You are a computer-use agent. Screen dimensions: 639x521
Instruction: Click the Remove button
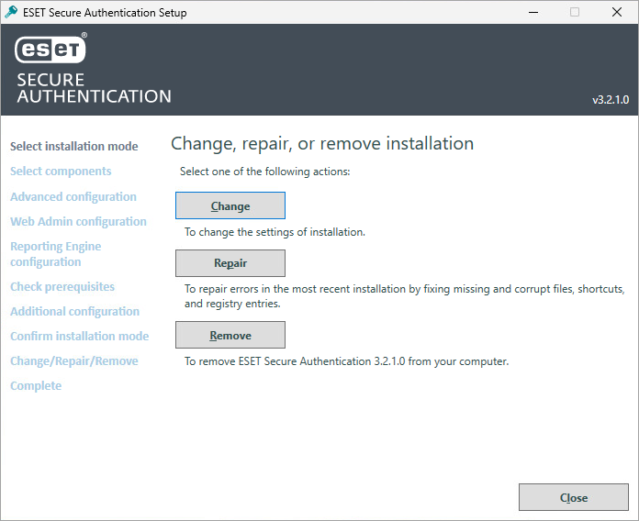(230, 335)
